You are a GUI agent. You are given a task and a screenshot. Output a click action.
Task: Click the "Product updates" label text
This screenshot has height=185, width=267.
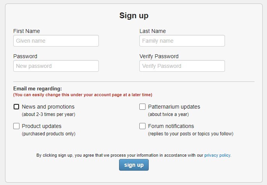(x=42, y=126)
